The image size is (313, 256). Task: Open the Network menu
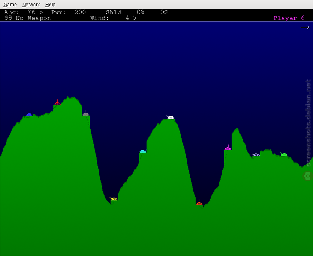pyautogui.click(x=31, y=4)
